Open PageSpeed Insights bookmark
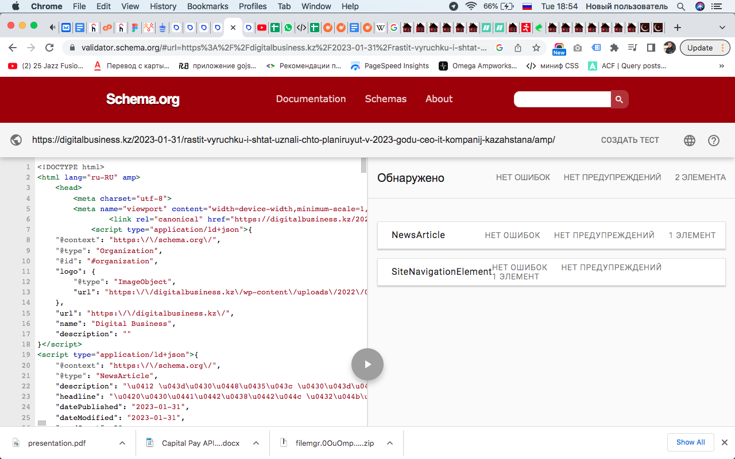735x459 pixels. 390,66
